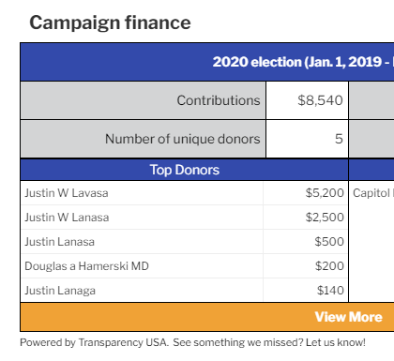Click the $140 donation amount
This screenshot has width=394, height=361.
[330, 291]
